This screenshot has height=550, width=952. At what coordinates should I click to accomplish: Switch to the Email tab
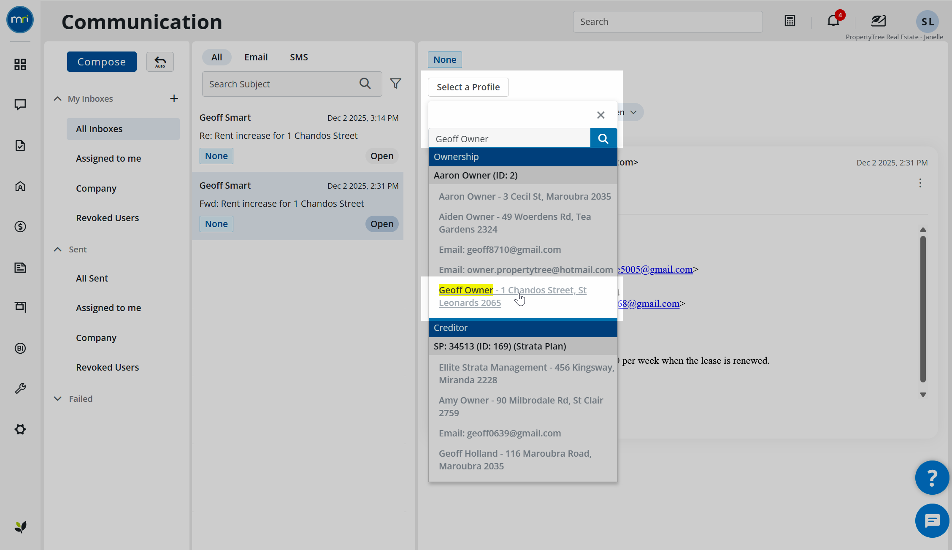[256, 57]
